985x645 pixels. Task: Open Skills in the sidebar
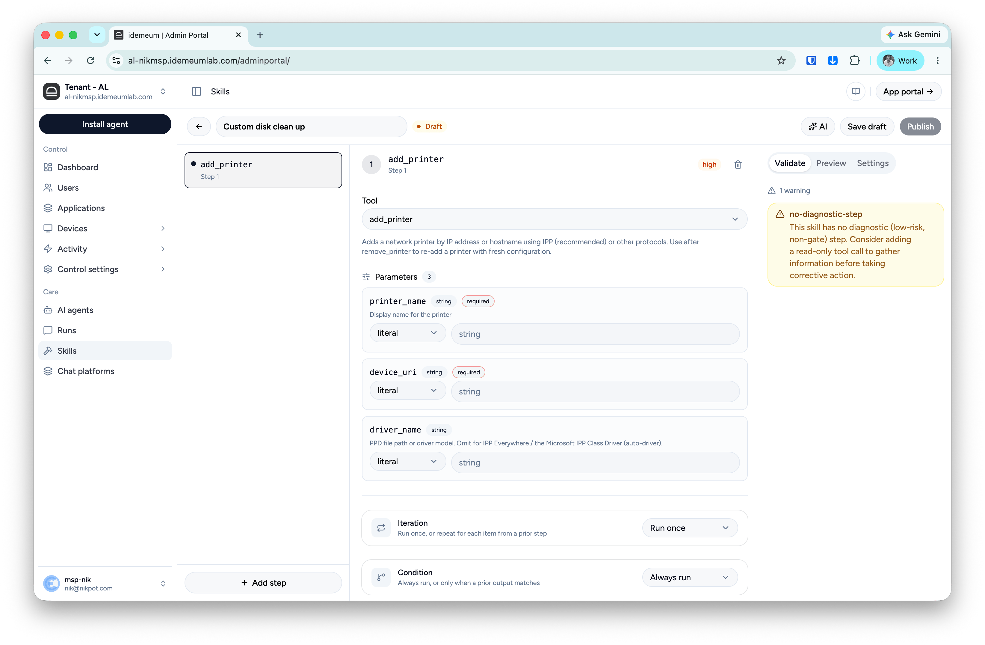click(105, 351)
